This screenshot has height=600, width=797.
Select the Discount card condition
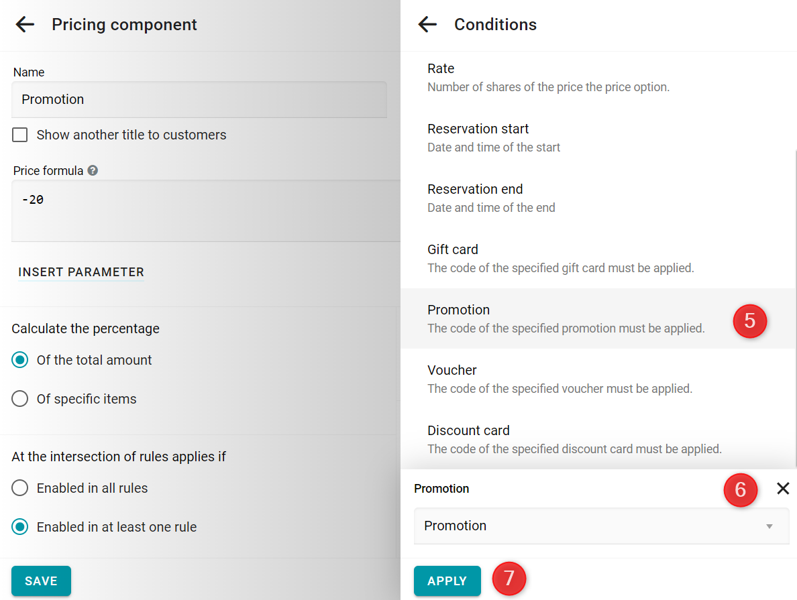point(598,440)
